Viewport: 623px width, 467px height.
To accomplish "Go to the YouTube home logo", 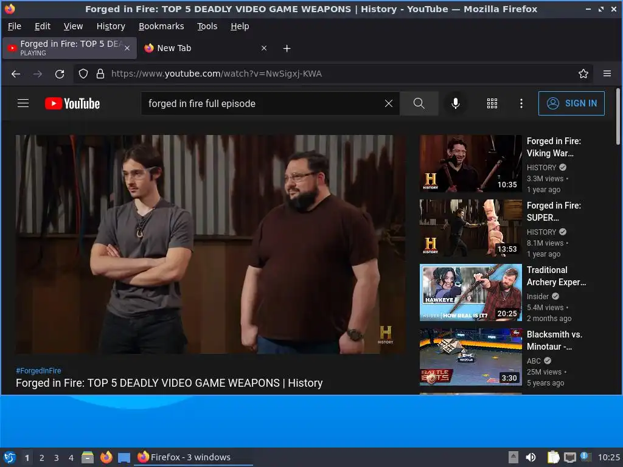I will pos(72,103).
